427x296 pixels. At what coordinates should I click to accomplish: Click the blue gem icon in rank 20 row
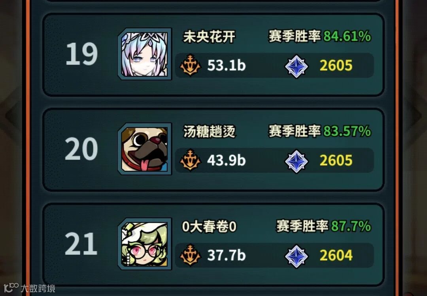[296, 161]
